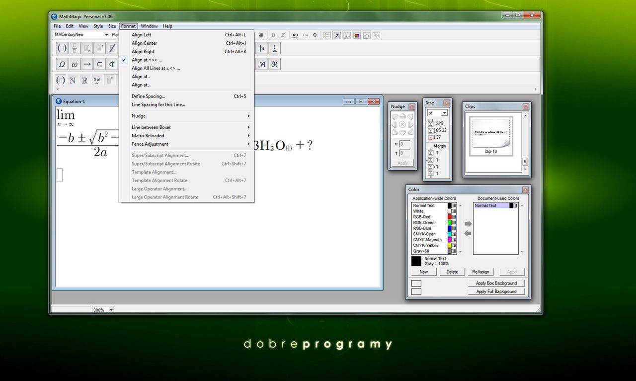Click the Italic style button
The width and height of the screenshot is (636, 381).
pyautogui.click(x=283, y=35)
